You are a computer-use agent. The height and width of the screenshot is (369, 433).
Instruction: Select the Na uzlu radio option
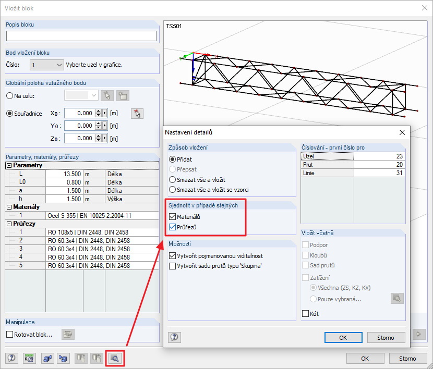tap(10, 96)
